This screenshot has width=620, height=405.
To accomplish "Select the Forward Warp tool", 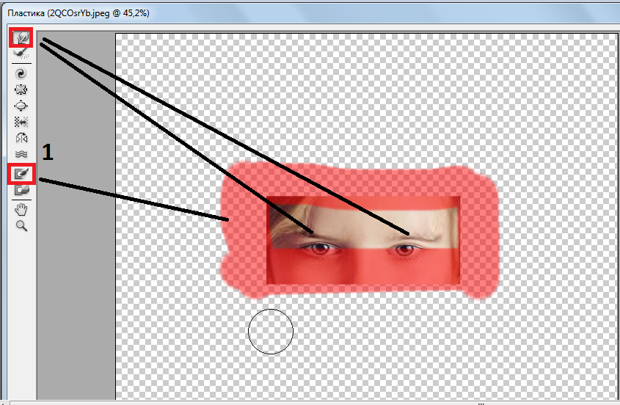I will (21, 37).
